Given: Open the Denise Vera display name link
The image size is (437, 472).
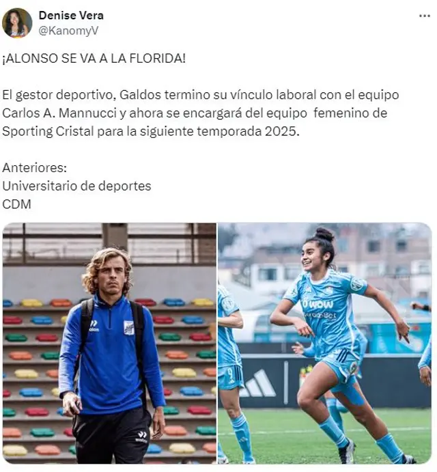Looking at the screenshot, I should point(71,15).
